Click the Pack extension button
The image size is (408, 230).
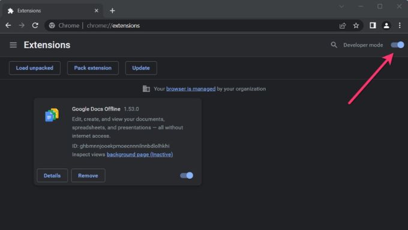93,68
